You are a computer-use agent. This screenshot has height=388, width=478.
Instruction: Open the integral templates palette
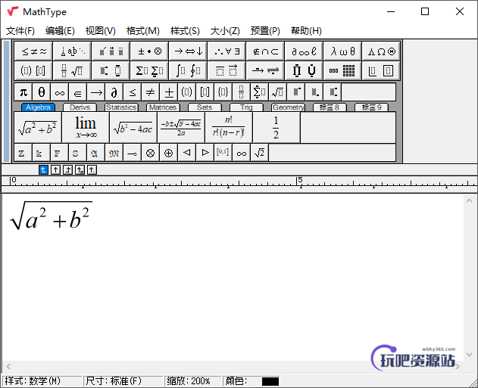[x=188, y=70]
